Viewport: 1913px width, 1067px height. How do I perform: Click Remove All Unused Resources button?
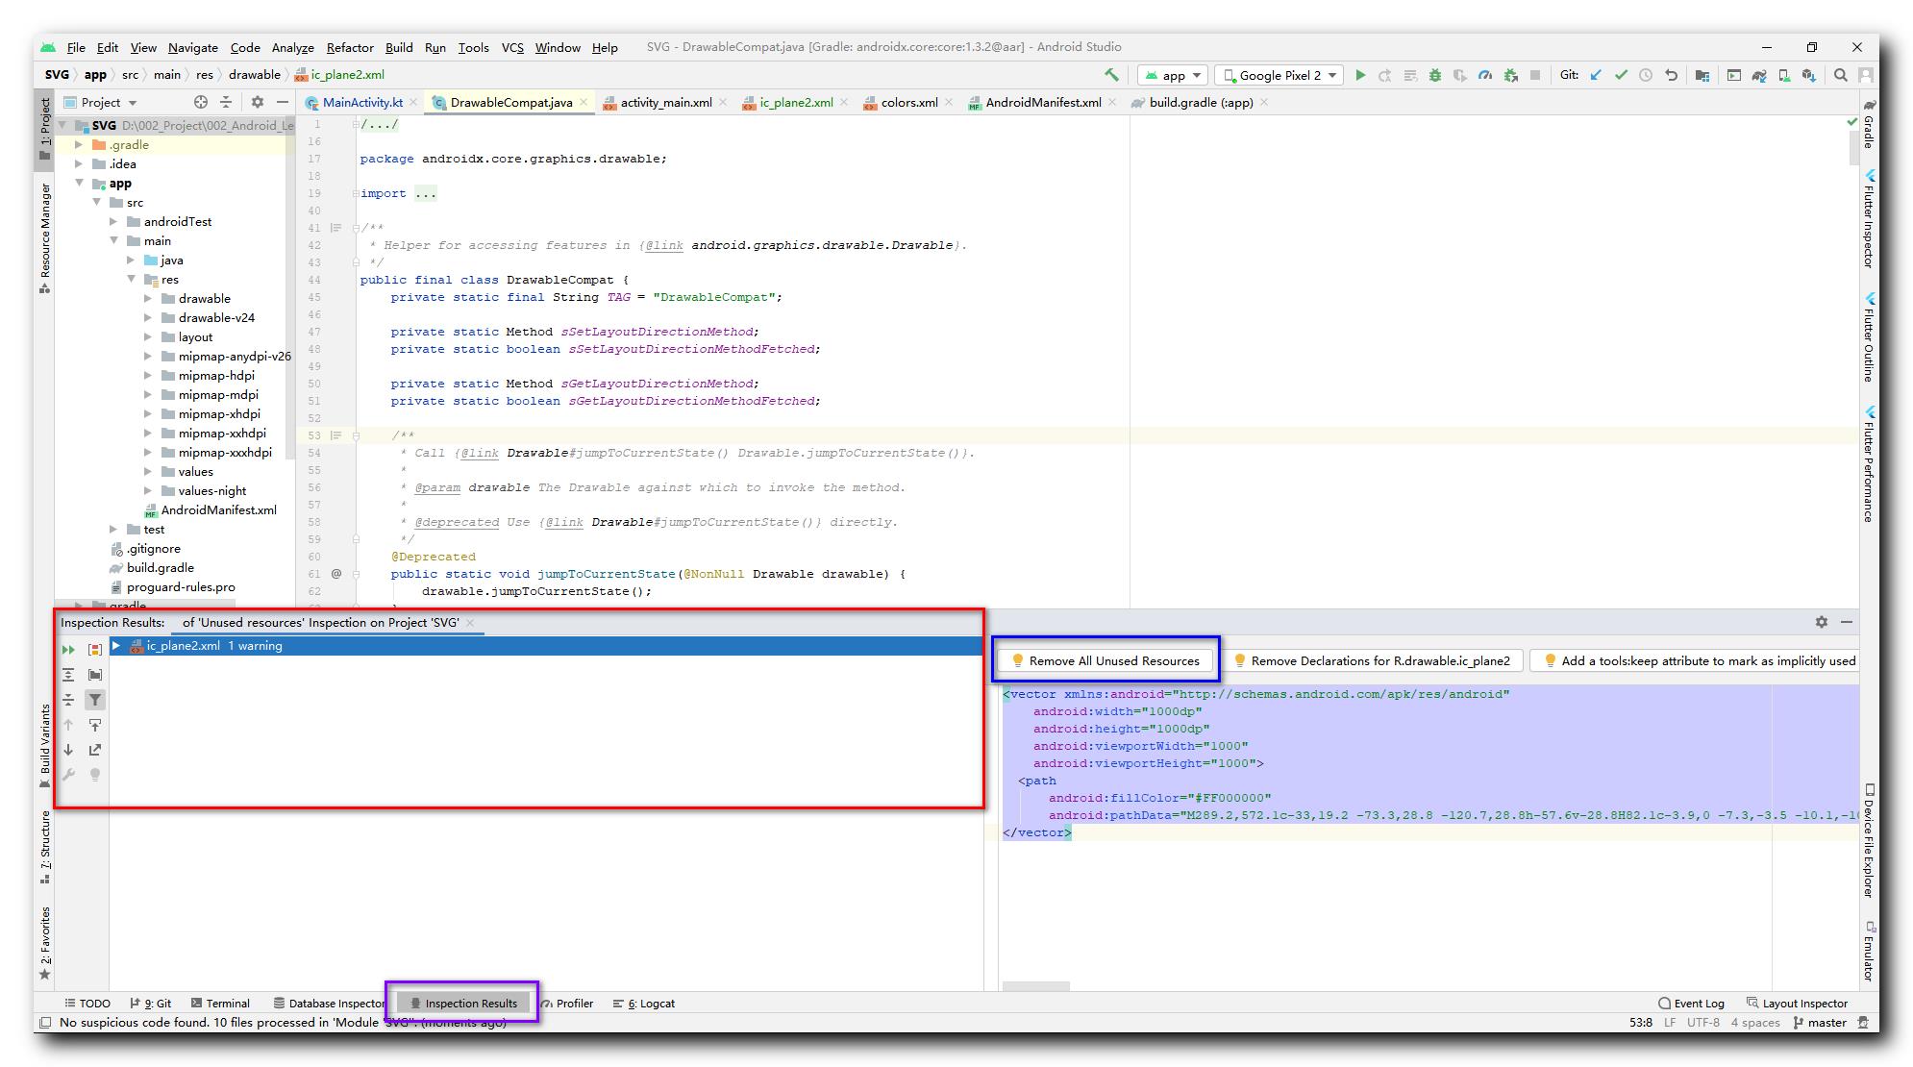point(1111,661)
